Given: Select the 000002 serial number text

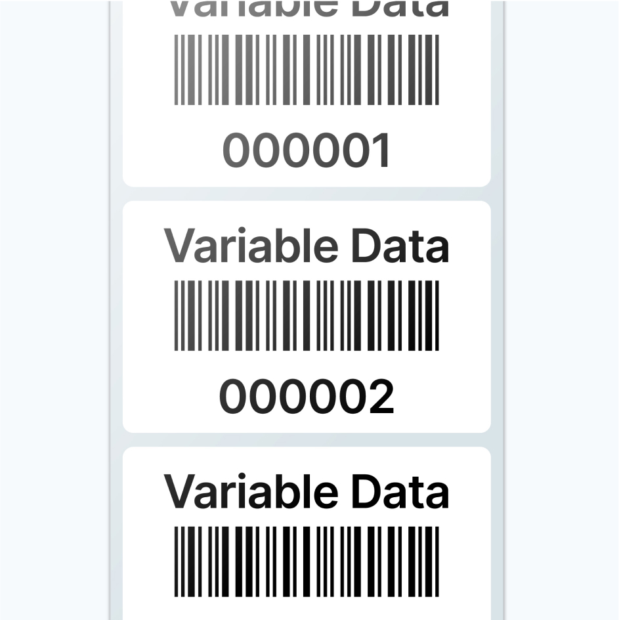Looking at the screenshot, I should (307, 397).
